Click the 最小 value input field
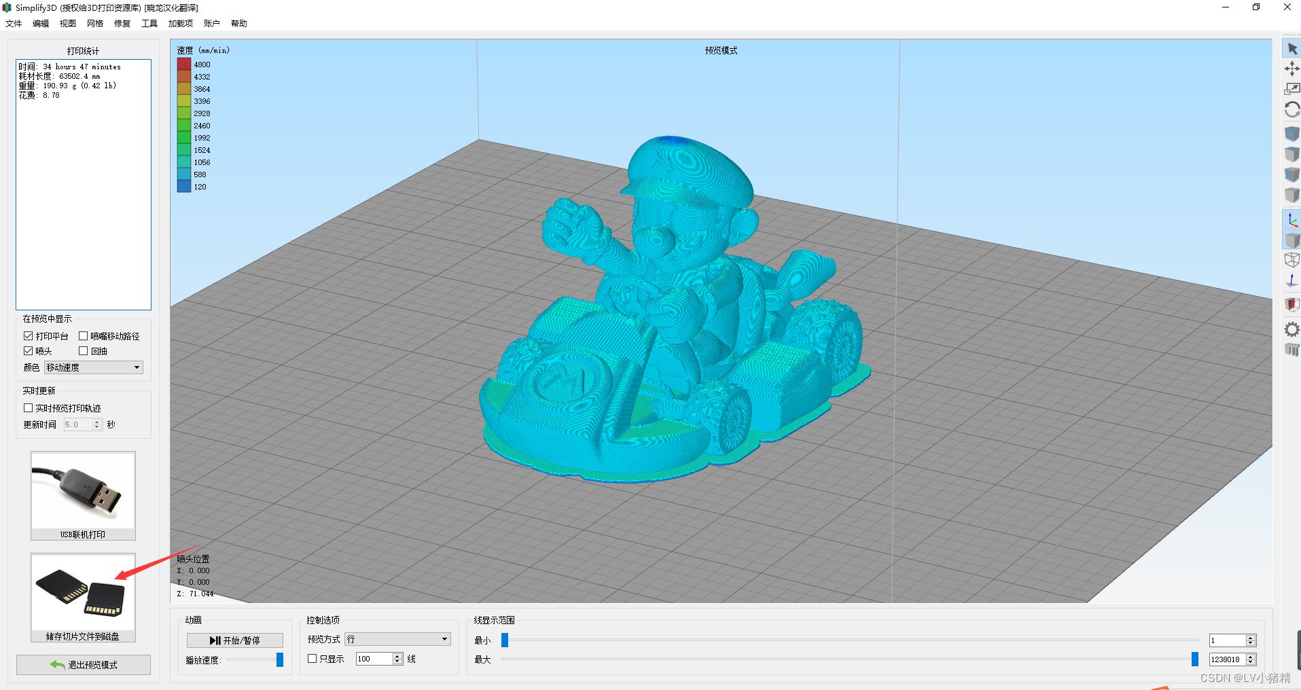Viewport: 1301px width, 690px height. pyautogui.click(x=1227, y=640)
